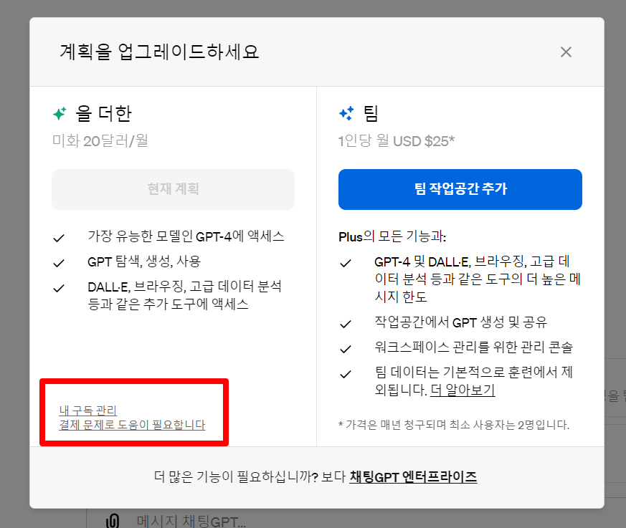
Task: Open the 채팅GPT 엔터프라이즈 link
Action: click(x=413, y=476)
